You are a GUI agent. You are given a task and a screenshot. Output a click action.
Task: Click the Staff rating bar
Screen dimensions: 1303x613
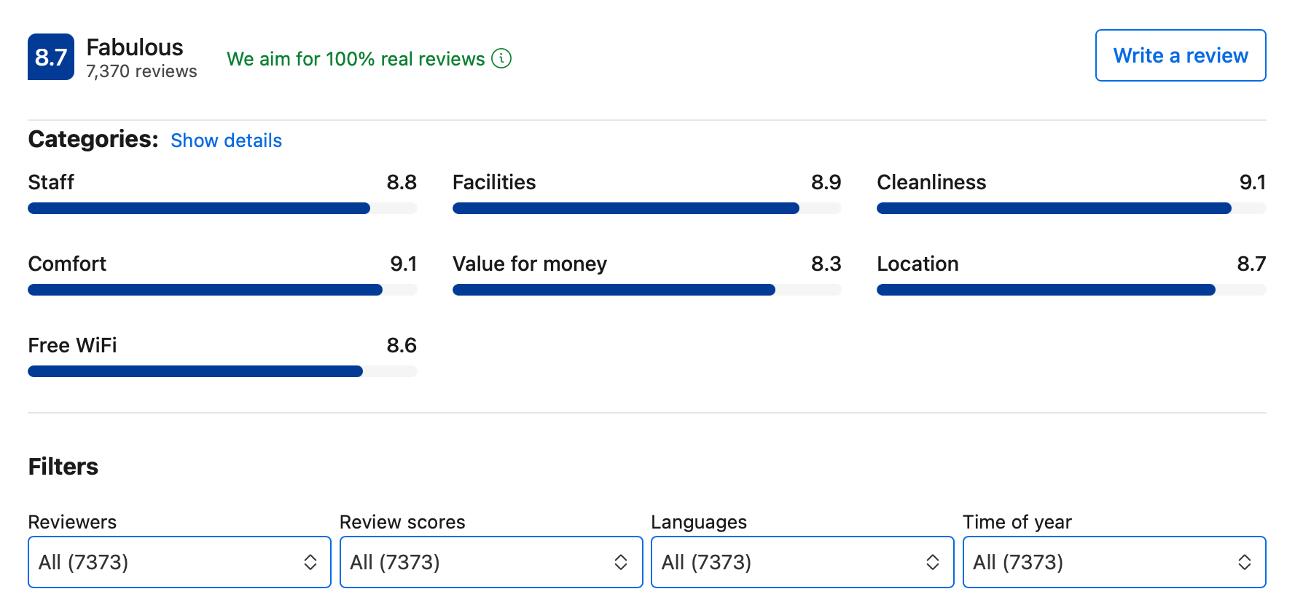[222, 208]
